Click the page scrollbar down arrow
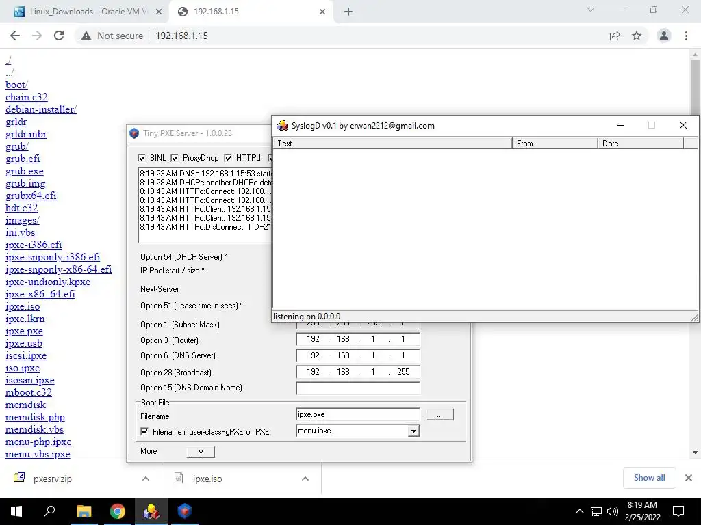701x525 pixels. (x=695, y=453)
